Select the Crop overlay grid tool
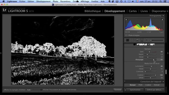Image resolution: width=169 pixels, height=95 pixels. [x=128, y=40]
